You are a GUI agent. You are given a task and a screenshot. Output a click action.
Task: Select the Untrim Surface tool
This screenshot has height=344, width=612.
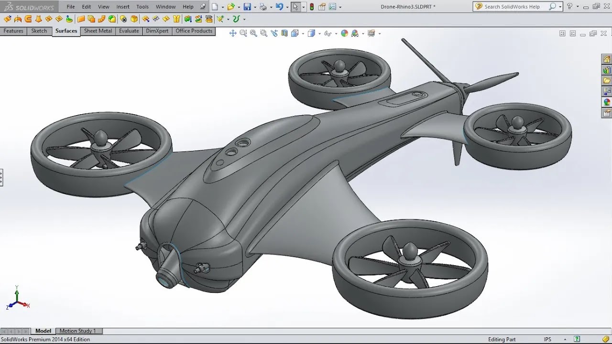point(166,19)
